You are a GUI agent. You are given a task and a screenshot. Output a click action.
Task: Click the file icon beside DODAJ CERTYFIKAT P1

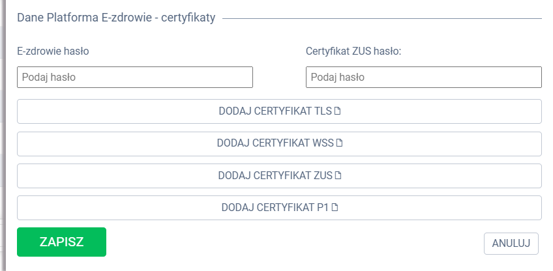[x=335, y=208]
